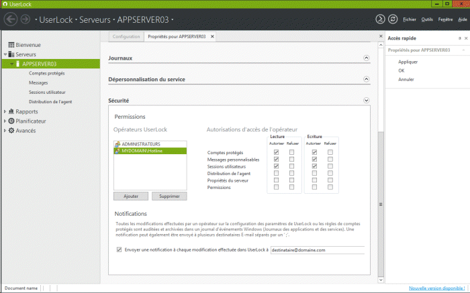The height and width of the screenshot is (293, 470).
Task: Expand the Avancés tree node
Action: tap(5, 131)
